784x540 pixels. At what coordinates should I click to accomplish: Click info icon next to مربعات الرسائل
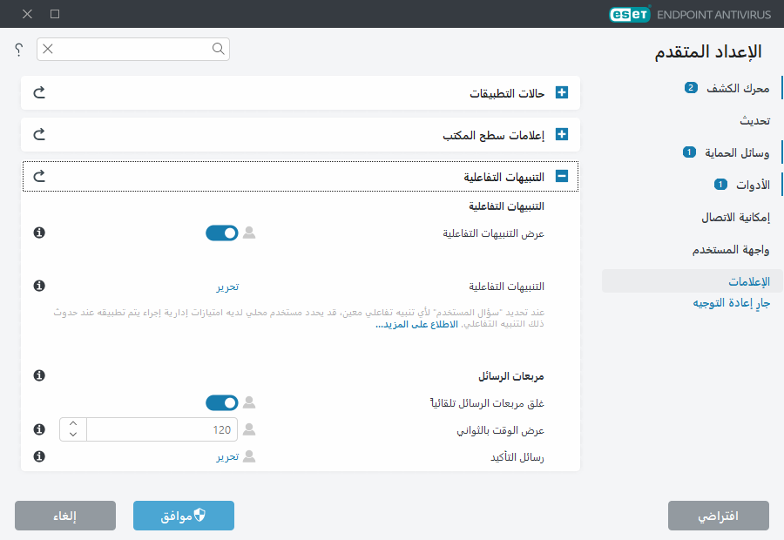[x=38, y=375]
